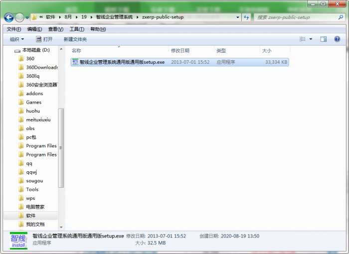Select the 360 folder in the tree
Viewport: 349px width, 254px height.
(x=30, y=59)
